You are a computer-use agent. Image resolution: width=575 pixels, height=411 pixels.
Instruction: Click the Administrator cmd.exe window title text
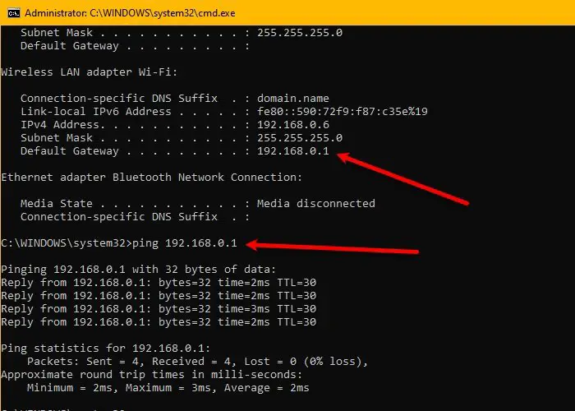(x=130, y=13)
